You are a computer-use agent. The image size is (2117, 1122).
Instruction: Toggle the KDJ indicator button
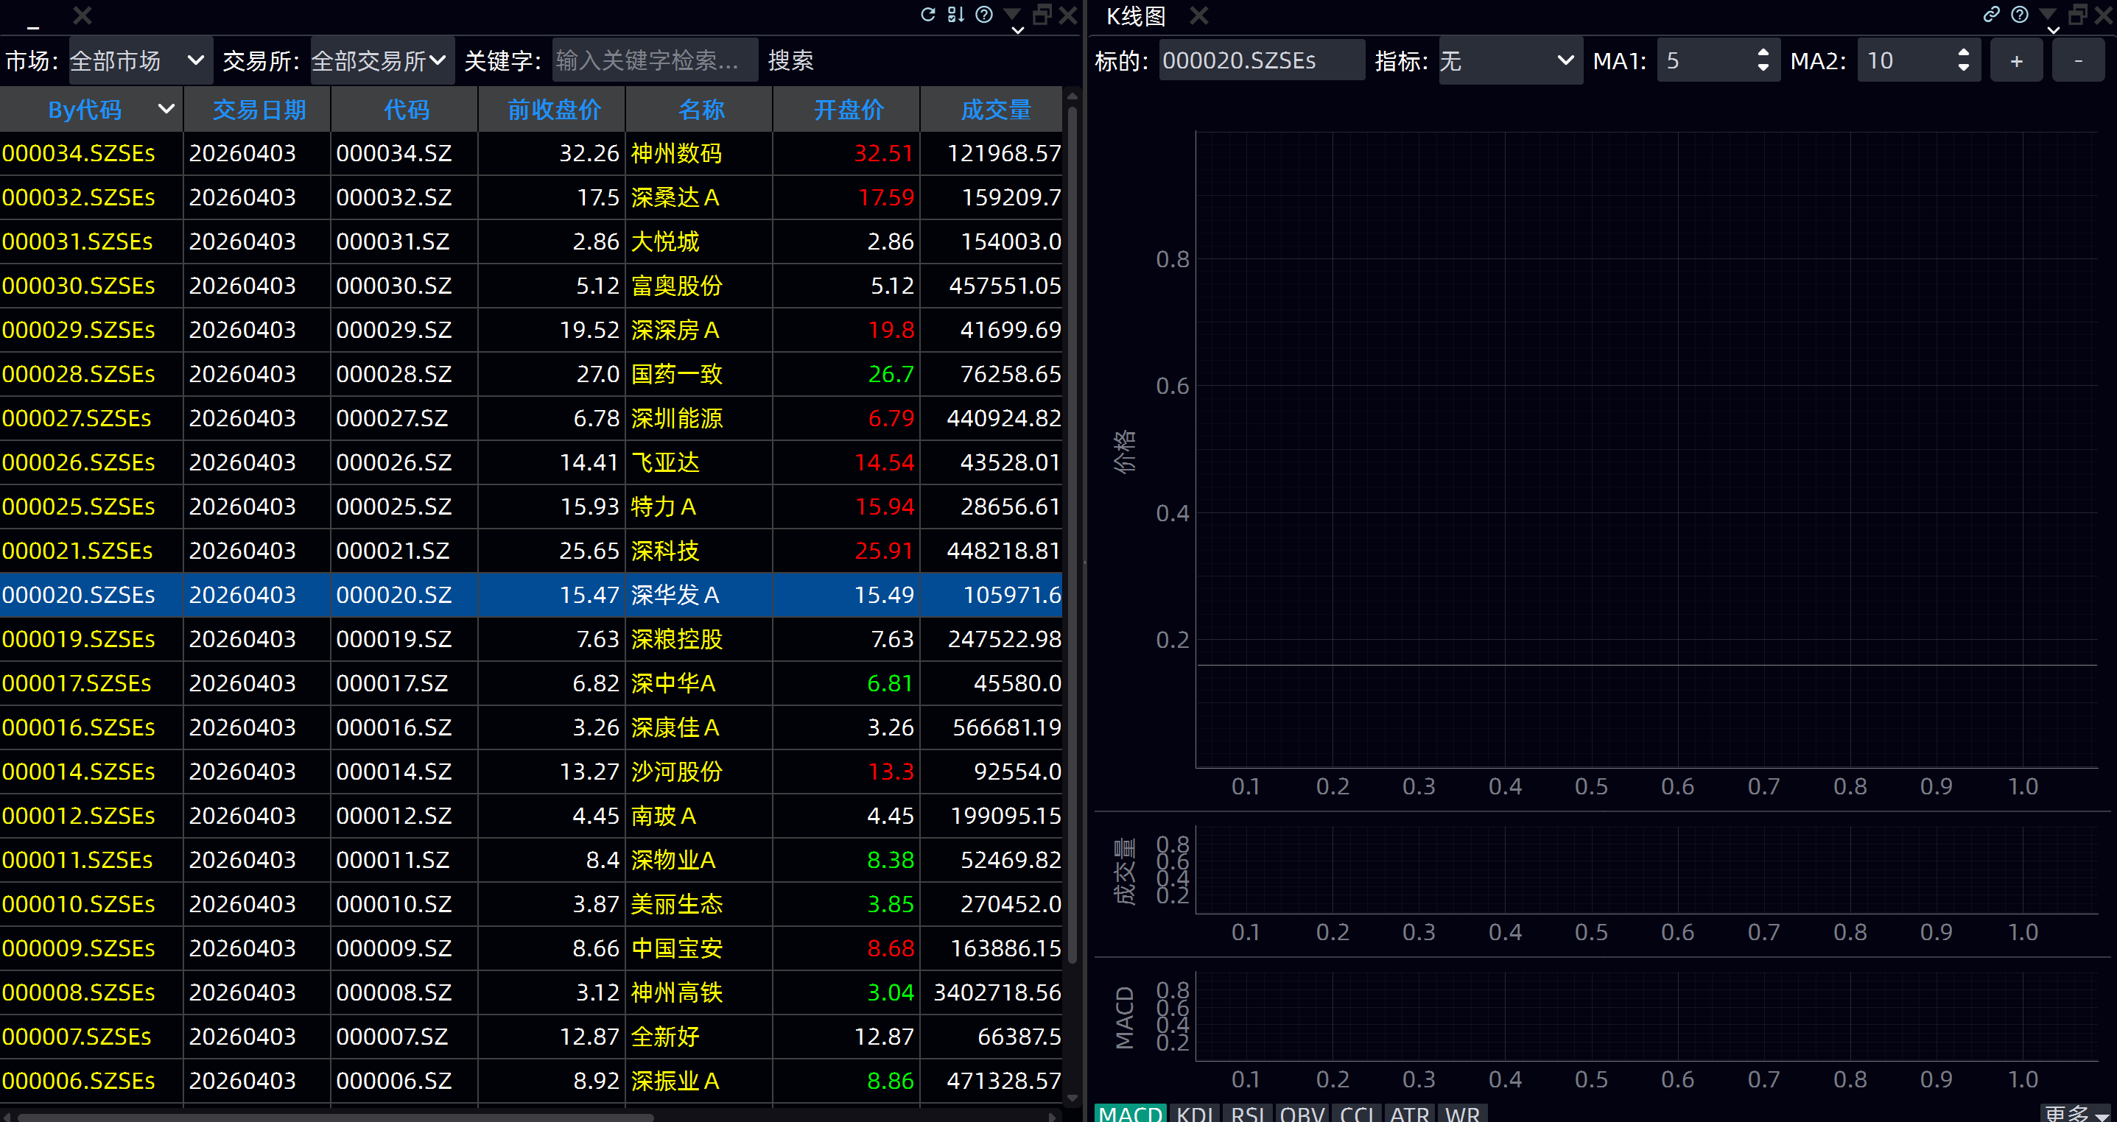(x=1194, y=1113)
